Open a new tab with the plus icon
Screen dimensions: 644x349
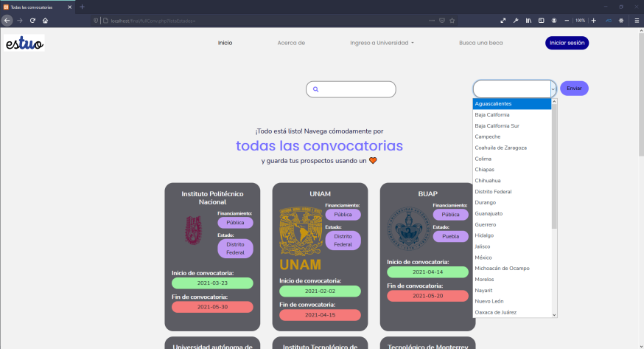[x=82, y=7]
